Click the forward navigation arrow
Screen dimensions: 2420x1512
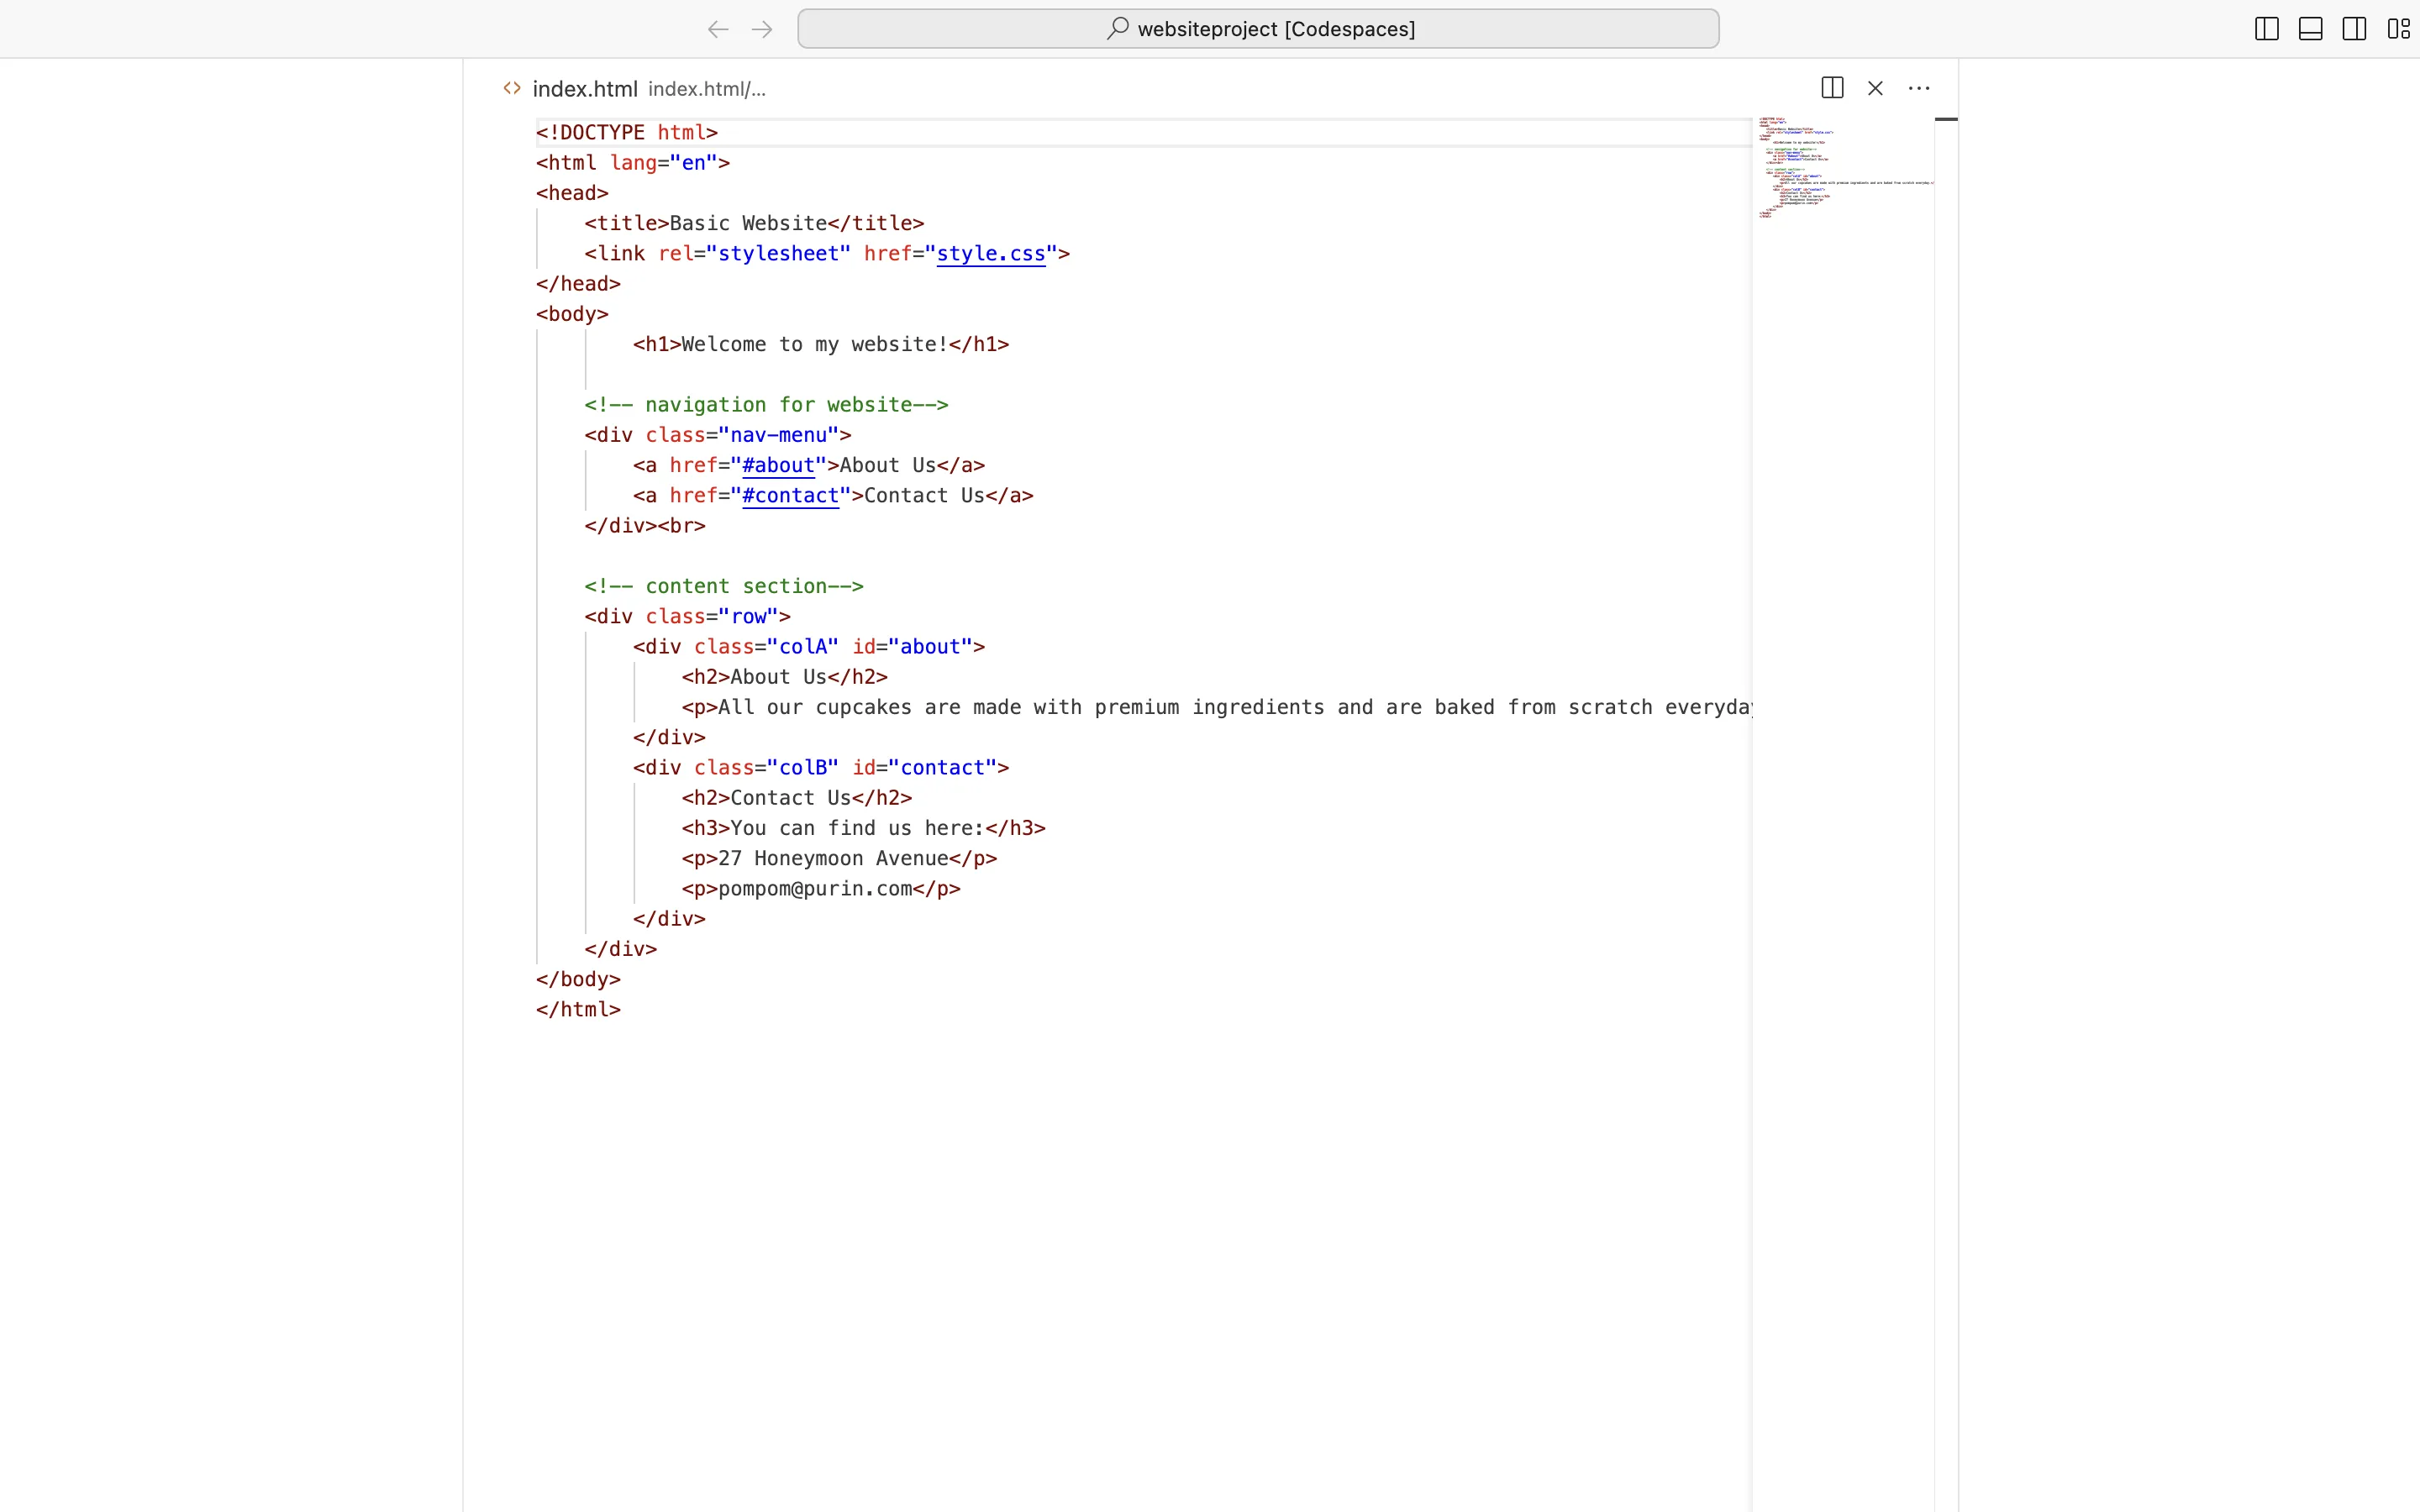coord(762,29)
